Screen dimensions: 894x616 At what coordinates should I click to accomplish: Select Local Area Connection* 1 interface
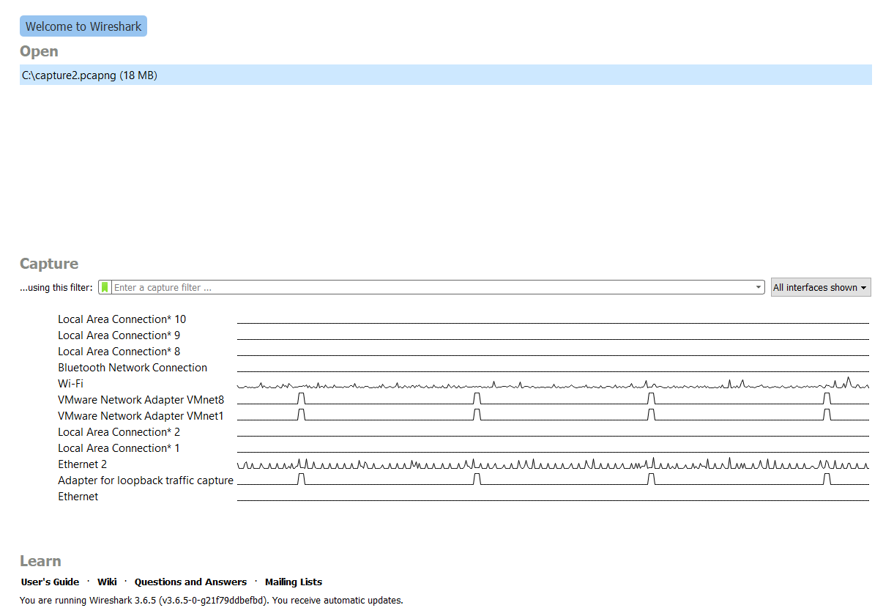tap(119, 448)
